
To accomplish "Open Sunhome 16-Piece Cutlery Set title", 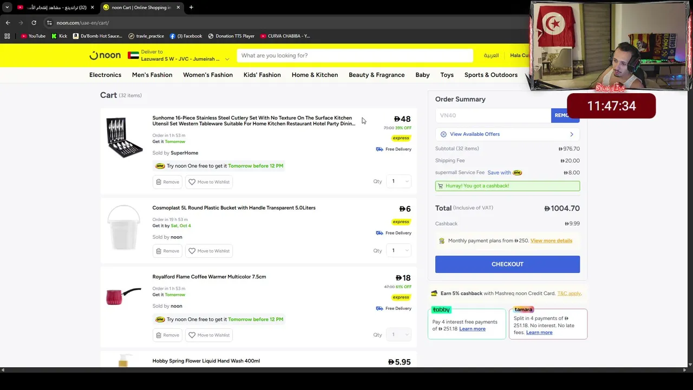I will pos(253,121).
